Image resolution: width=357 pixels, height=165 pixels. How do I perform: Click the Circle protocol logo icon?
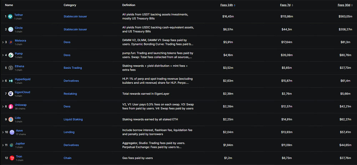click(11, 29)
